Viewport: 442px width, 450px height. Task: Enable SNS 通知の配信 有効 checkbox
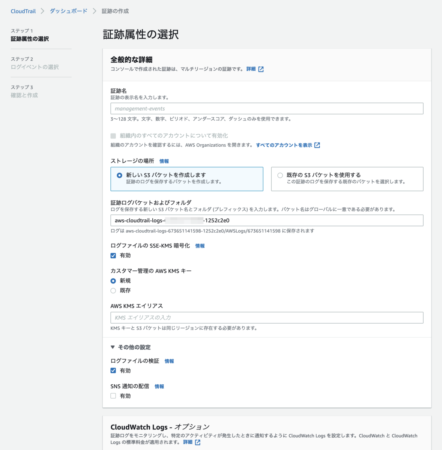(113, 396)
